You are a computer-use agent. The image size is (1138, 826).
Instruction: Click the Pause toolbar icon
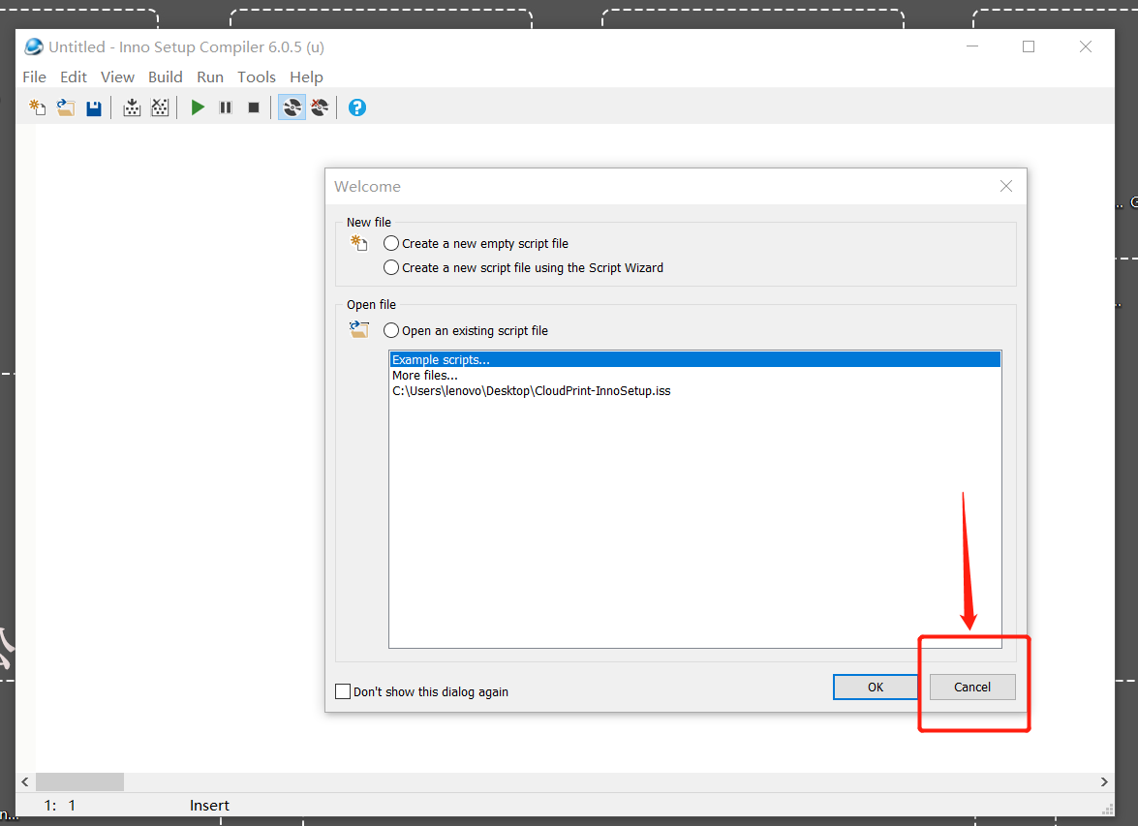[x=226, y=108]
